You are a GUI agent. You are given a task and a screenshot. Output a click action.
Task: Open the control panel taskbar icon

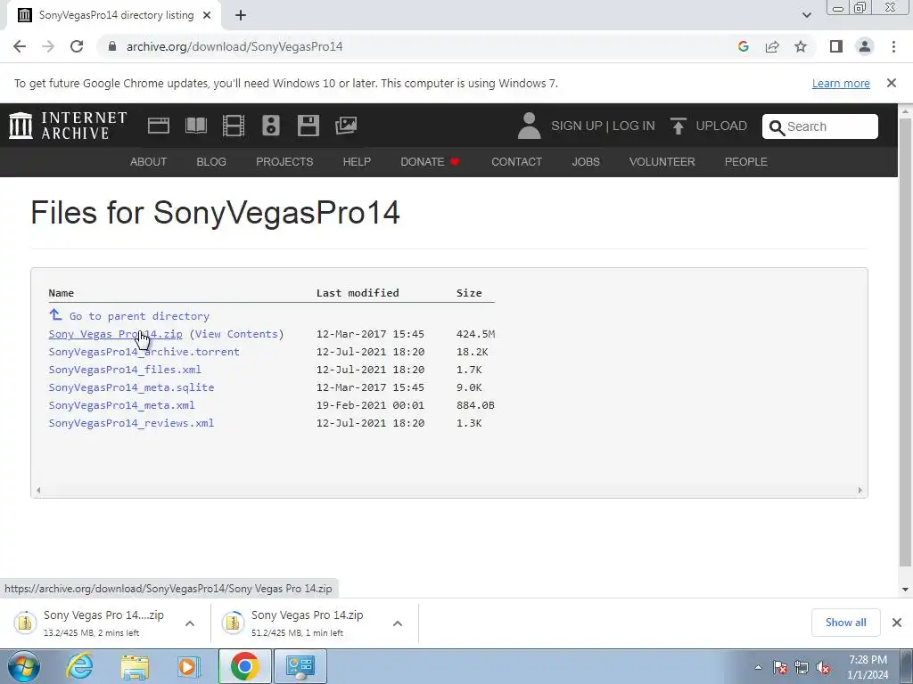pyautogui.click(x=300, y=666)
